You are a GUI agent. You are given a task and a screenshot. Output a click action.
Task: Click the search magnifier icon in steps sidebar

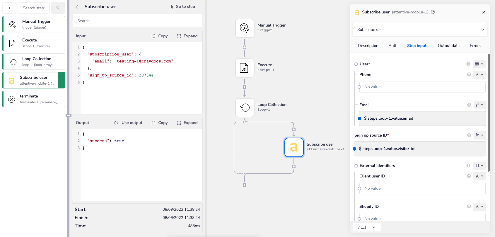tap(58, 8)
